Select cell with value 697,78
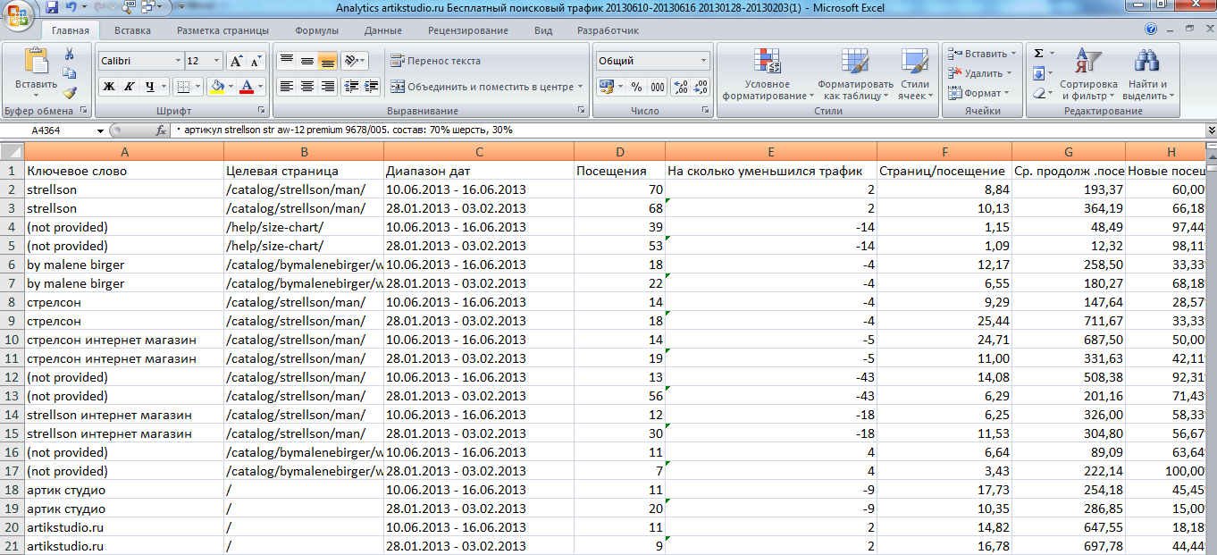 [x=1069, y=546]
